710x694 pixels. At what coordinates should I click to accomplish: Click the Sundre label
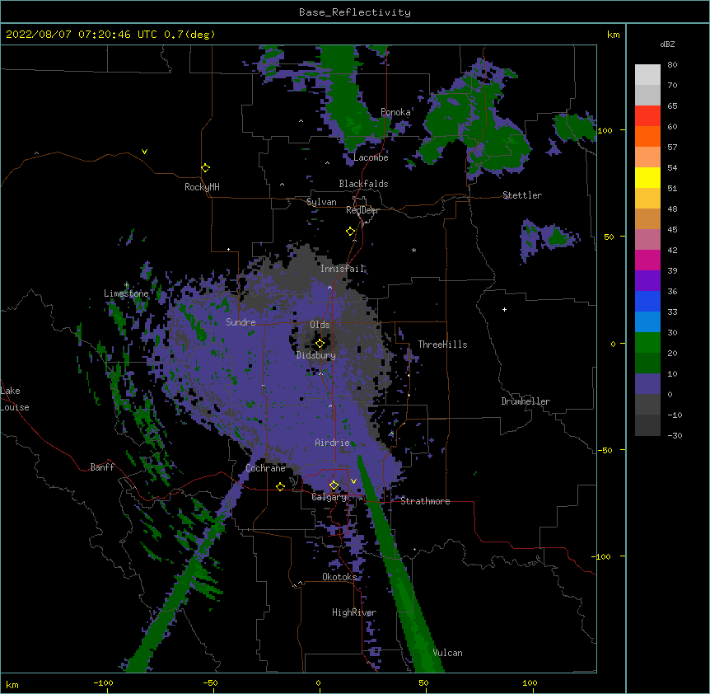(241, 322)
